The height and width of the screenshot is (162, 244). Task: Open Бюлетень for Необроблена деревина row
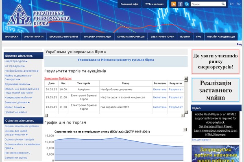(x=160, y=89)
